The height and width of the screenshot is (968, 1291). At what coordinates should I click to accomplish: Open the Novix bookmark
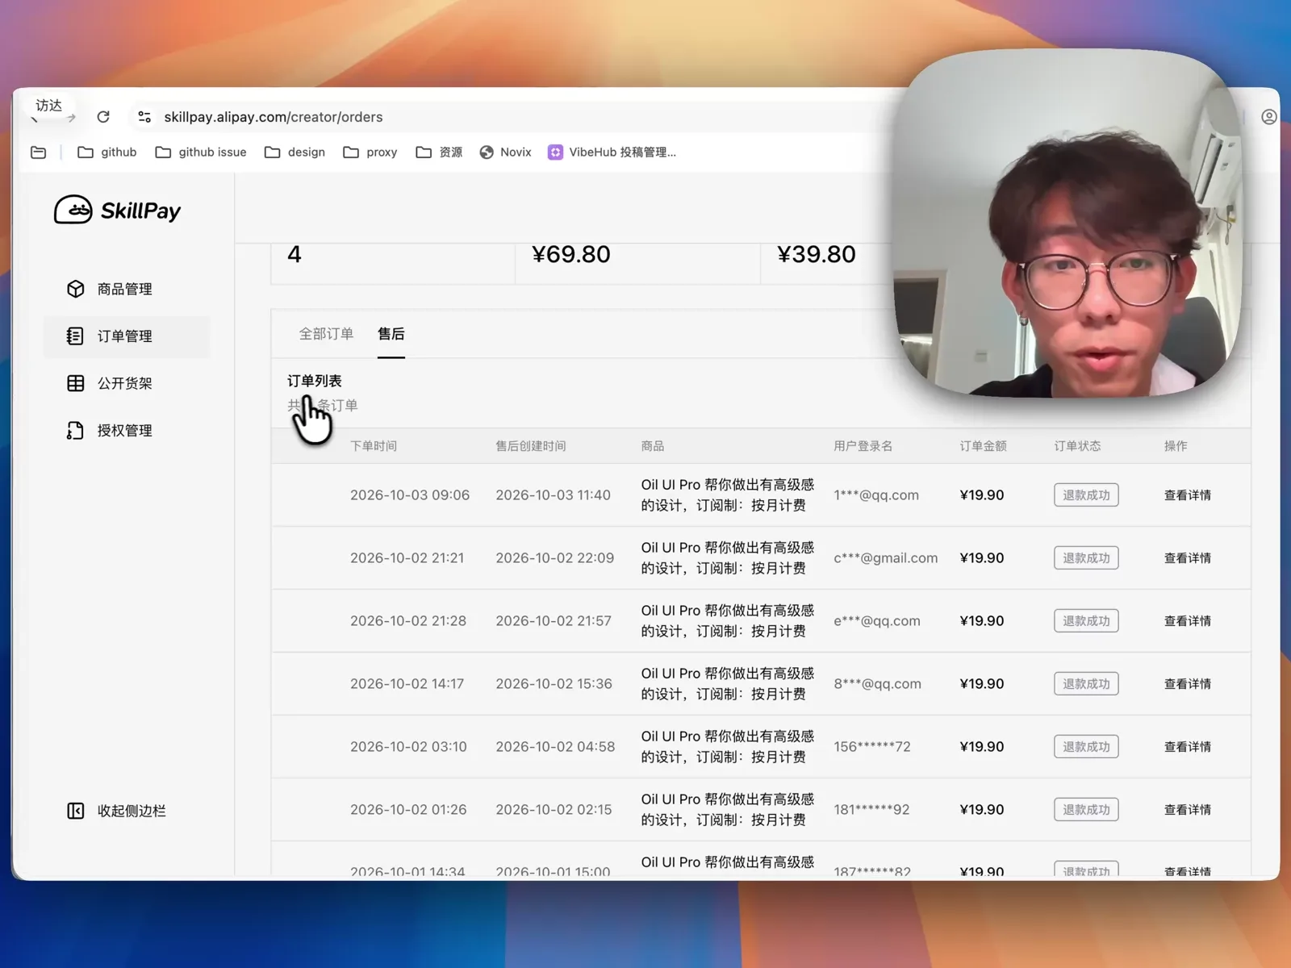tap(505, 152)
